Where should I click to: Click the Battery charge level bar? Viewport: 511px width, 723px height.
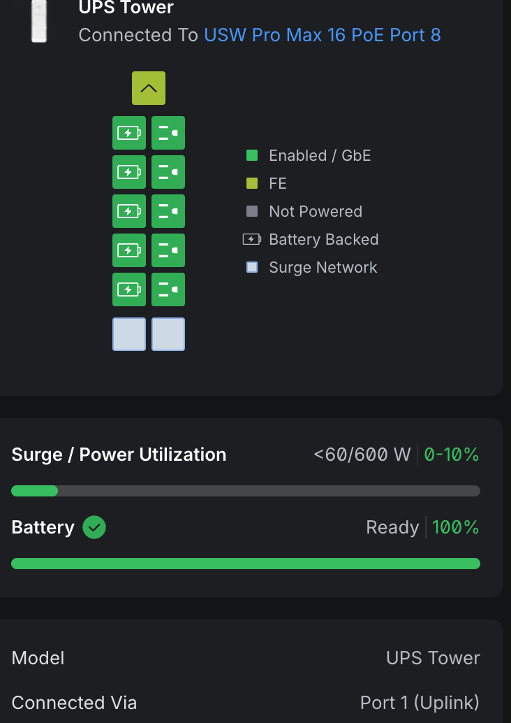coord(246,564)
